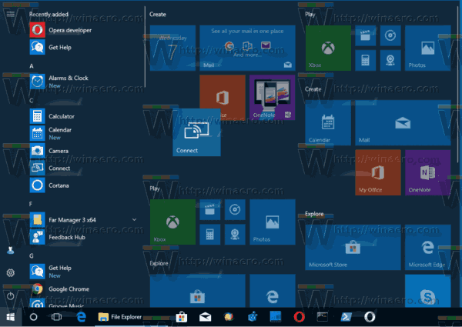Screen dimensions: 462x327
Task: Open the user account icon
Action: tap(11, 250)
